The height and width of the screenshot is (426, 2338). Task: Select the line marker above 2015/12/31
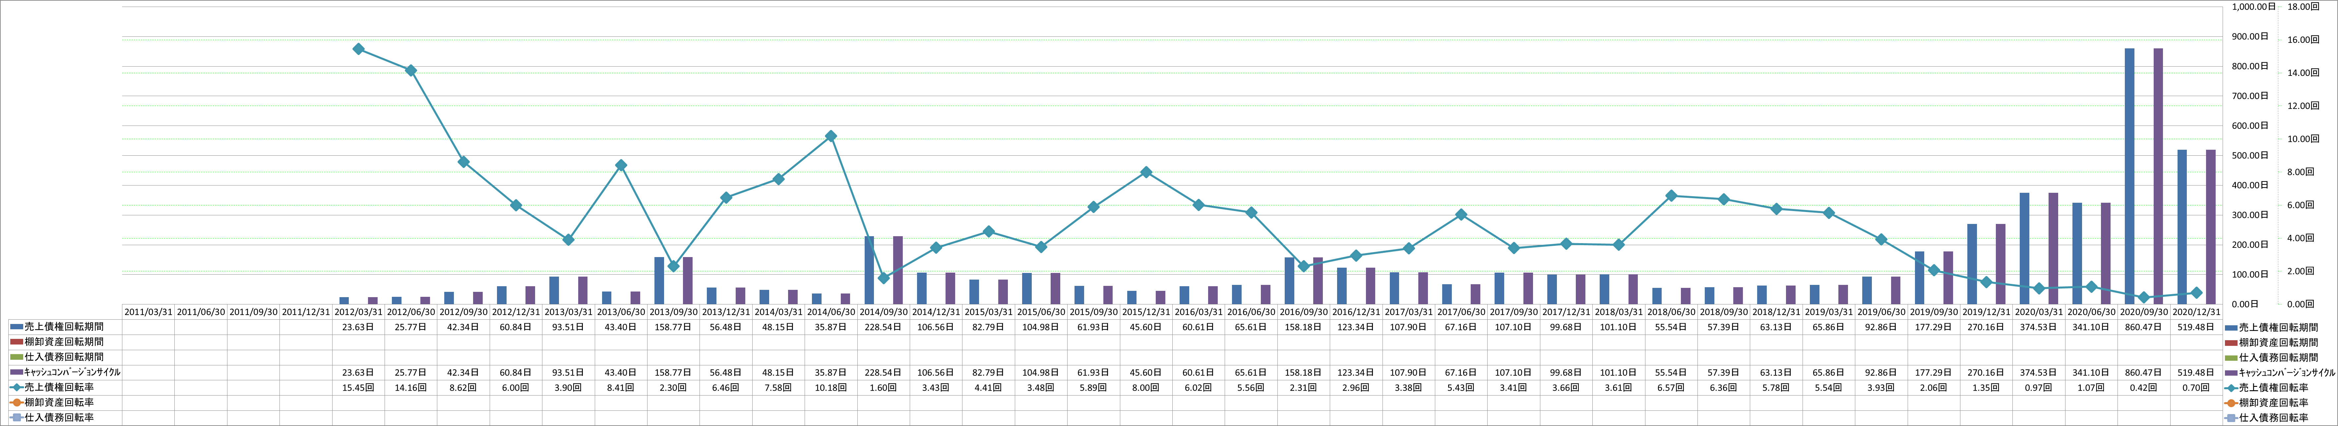(x=1146, y=172)
